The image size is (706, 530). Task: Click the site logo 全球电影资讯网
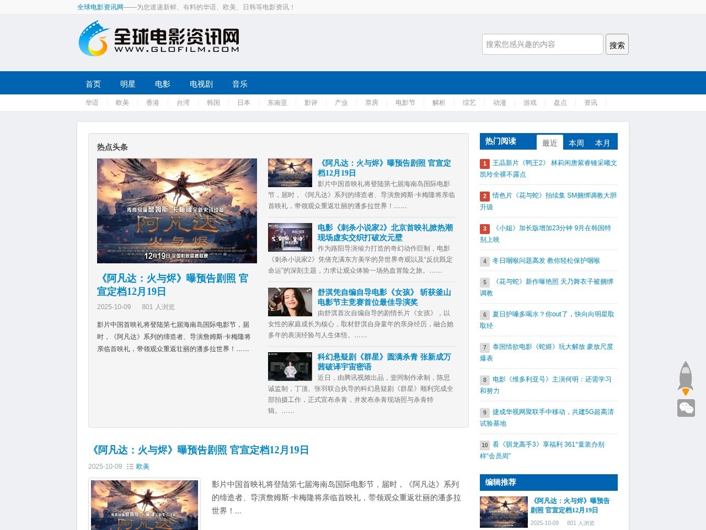(x=159, y=39)
